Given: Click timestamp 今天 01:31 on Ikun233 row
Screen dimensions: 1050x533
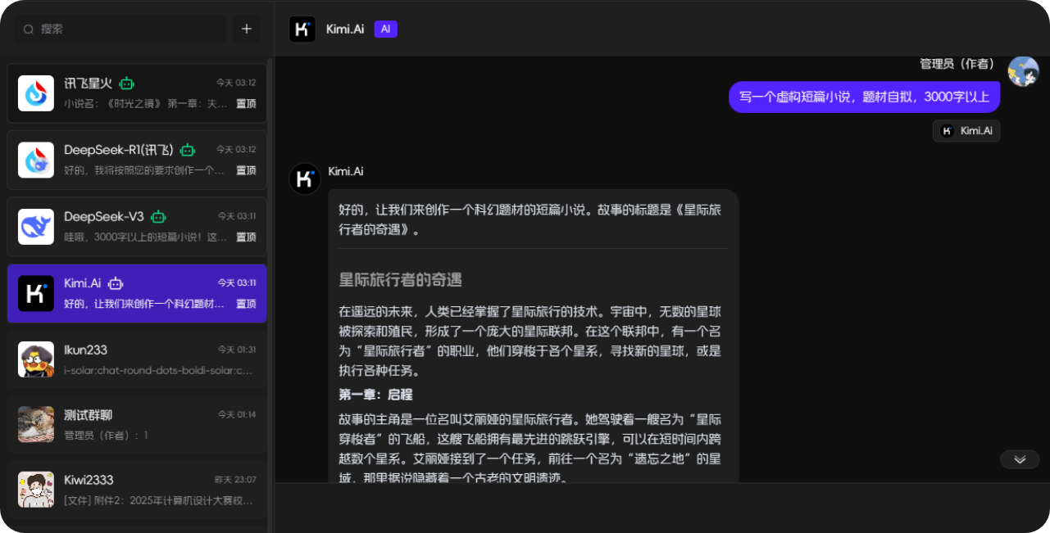Looking at the screenshot, I should (x=237, y=350).
